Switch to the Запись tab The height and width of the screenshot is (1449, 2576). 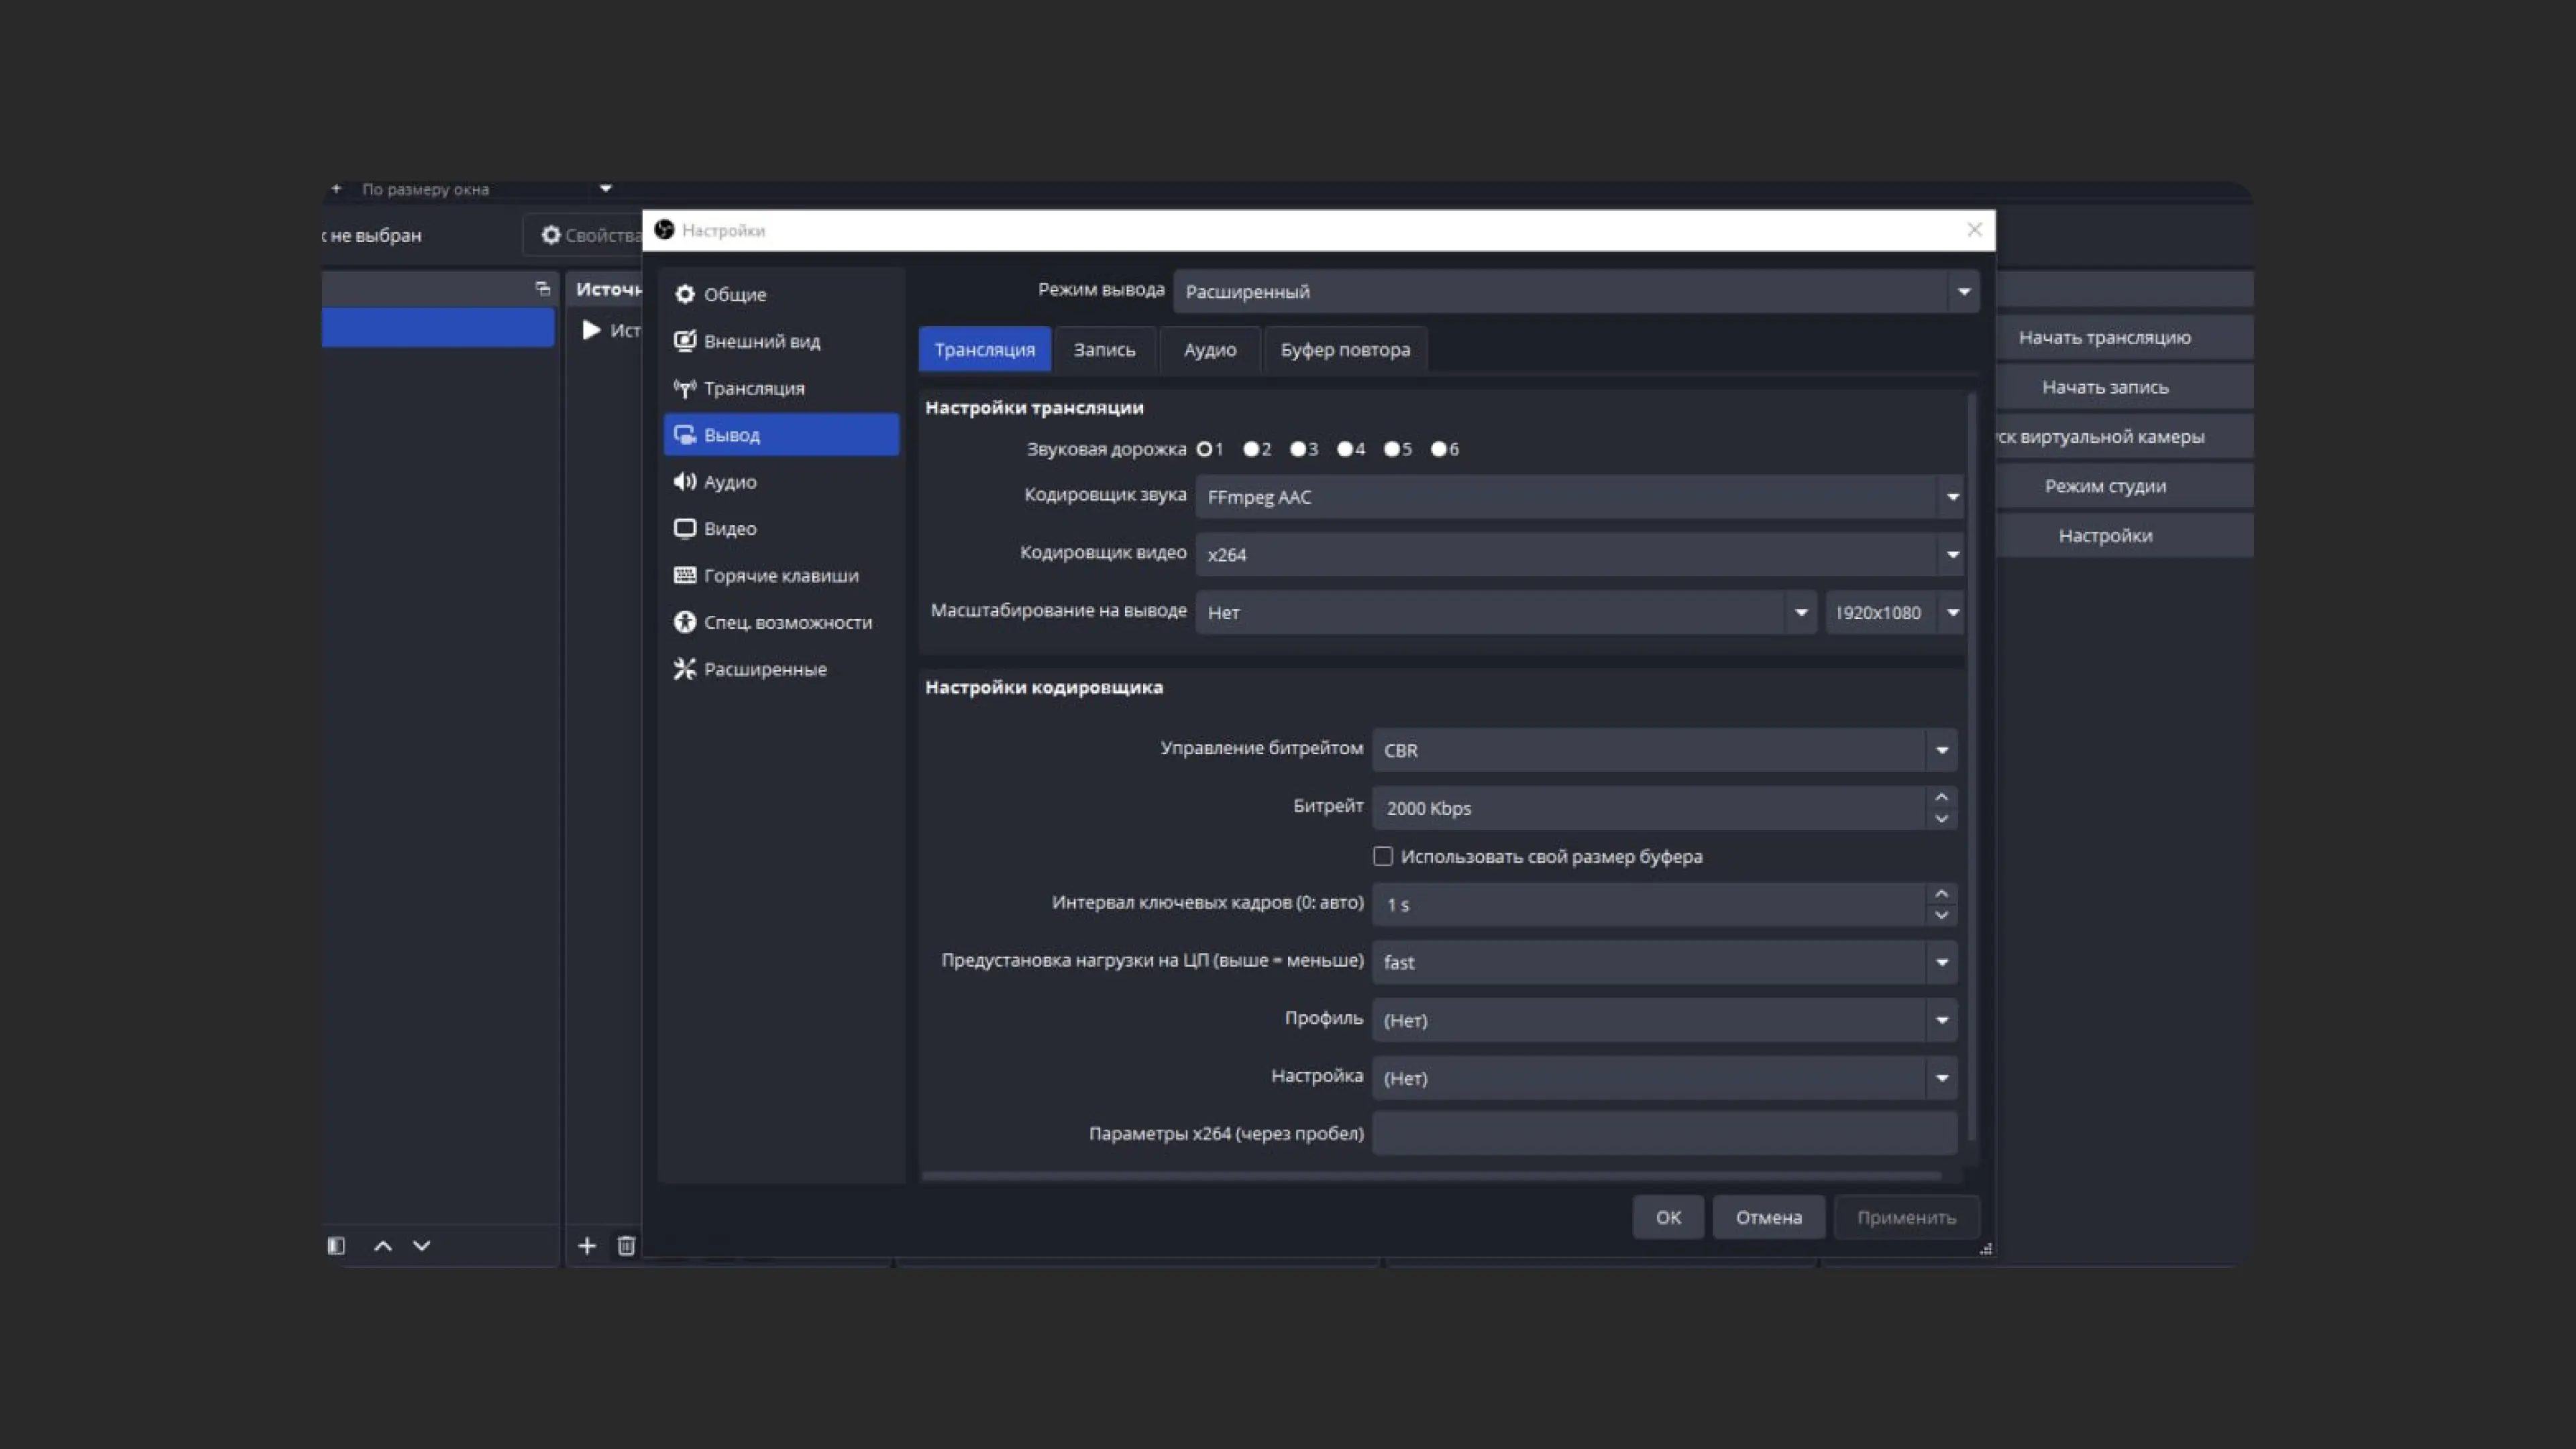click(1104, 349)
